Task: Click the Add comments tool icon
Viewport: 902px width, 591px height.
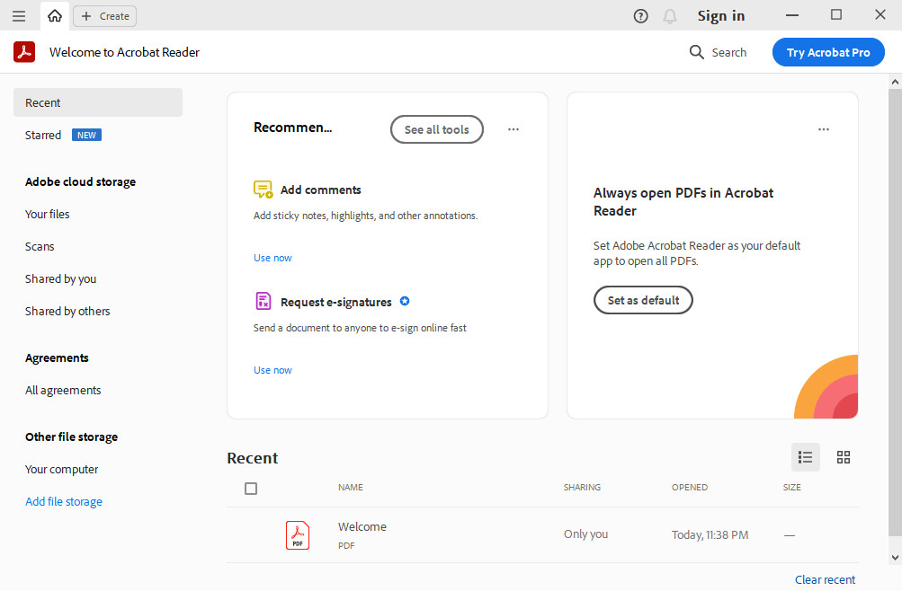Action: pos(263,189)
